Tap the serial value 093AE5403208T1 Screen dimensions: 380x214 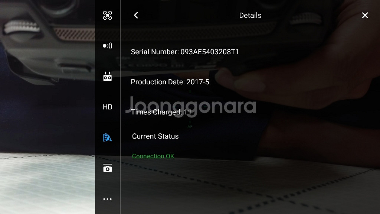(210, 52)
